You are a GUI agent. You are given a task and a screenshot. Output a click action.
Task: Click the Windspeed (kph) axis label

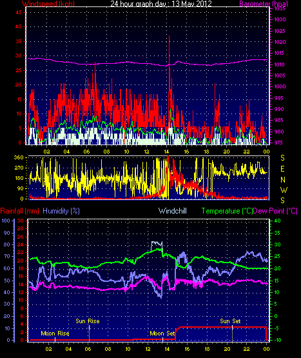coord(48,4)
